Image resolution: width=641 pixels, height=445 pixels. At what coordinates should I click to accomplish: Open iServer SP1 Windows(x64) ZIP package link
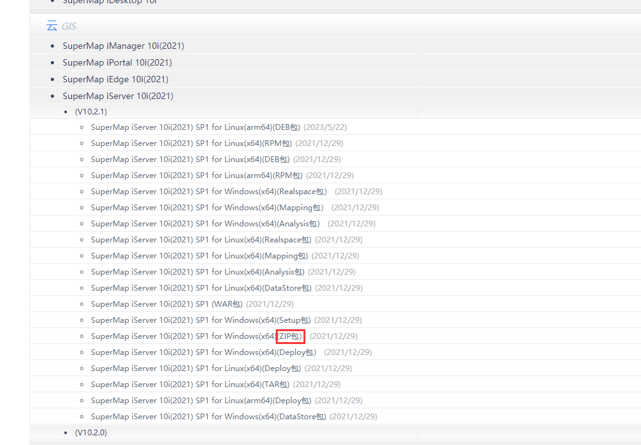(197, 336)
